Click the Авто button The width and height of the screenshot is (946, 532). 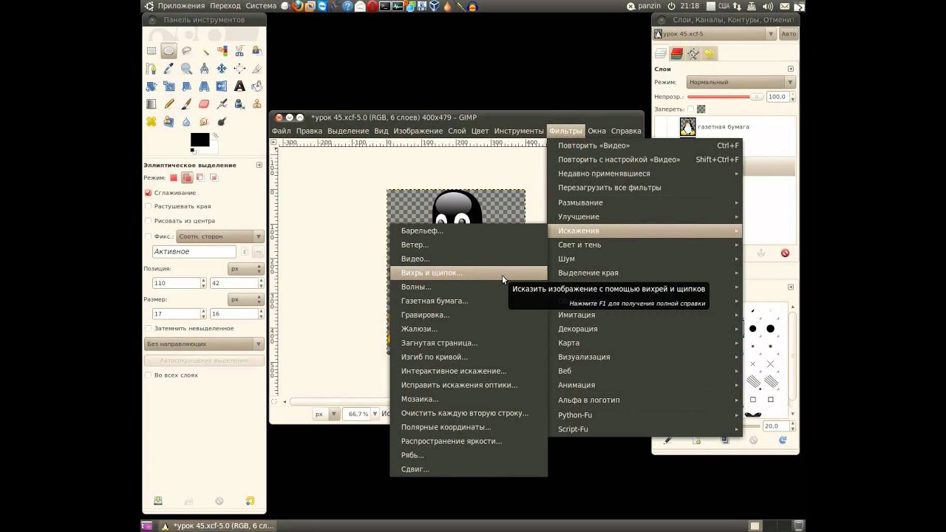click(789, 34)
